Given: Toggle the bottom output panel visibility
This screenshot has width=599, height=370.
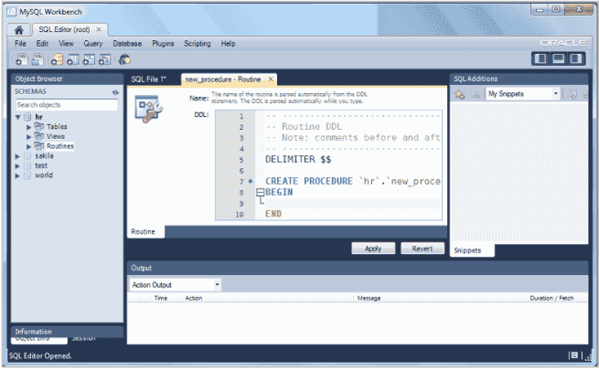Looking at the screenshot, I should pos(559,58).
